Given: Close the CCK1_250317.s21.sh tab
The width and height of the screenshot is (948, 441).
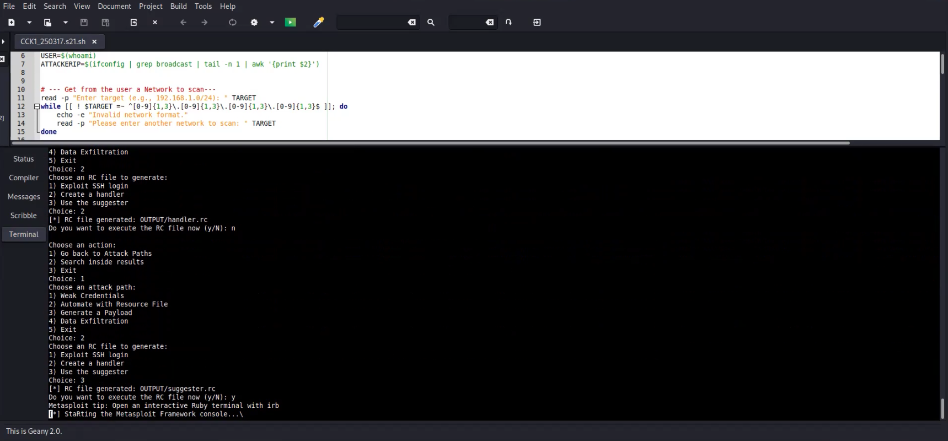Looking at the screenshot, I should pos(94,41).
